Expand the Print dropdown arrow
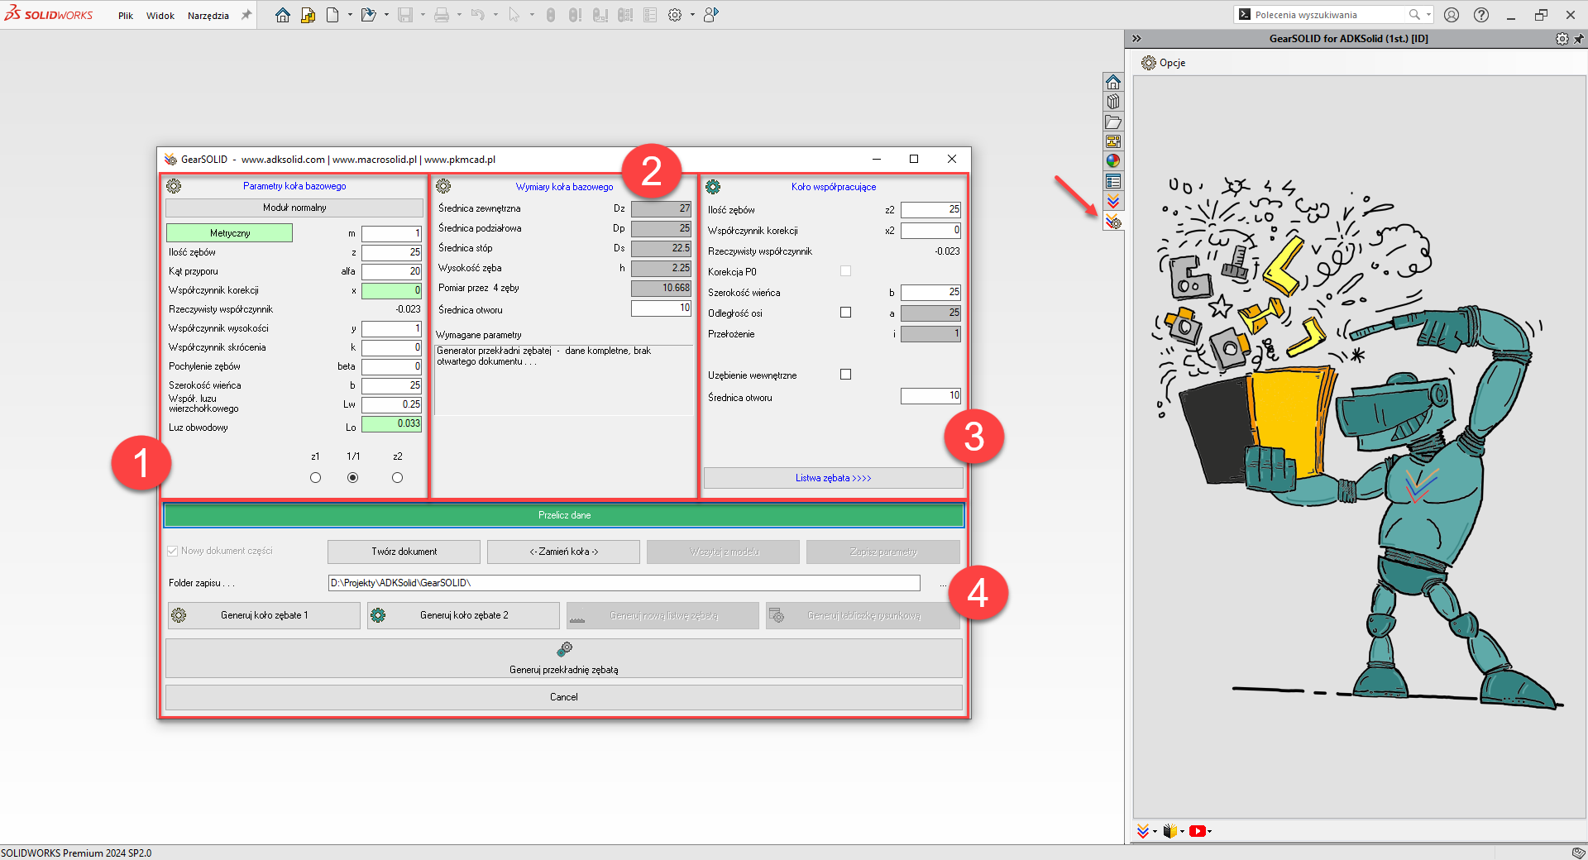The width and height of the screenshot is (1588, 860). (459, 15)
